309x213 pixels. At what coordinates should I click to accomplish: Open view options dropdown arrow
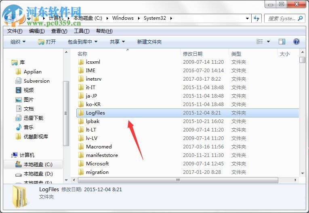tap(268, 42)
